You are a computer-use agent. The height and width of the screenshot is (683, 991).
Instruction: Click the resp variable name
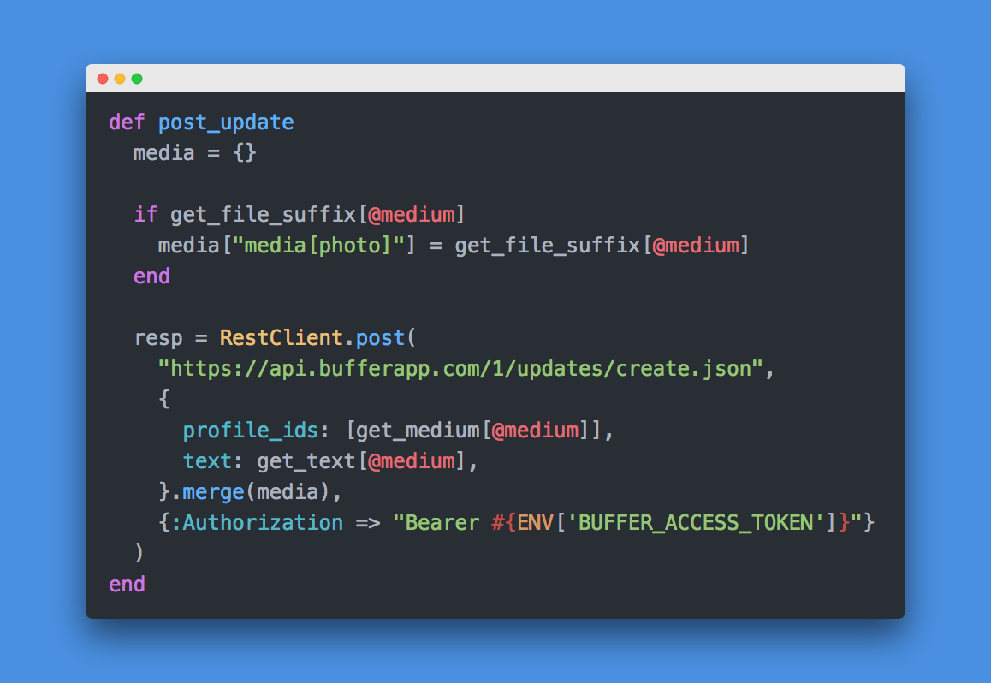[158, 338]
